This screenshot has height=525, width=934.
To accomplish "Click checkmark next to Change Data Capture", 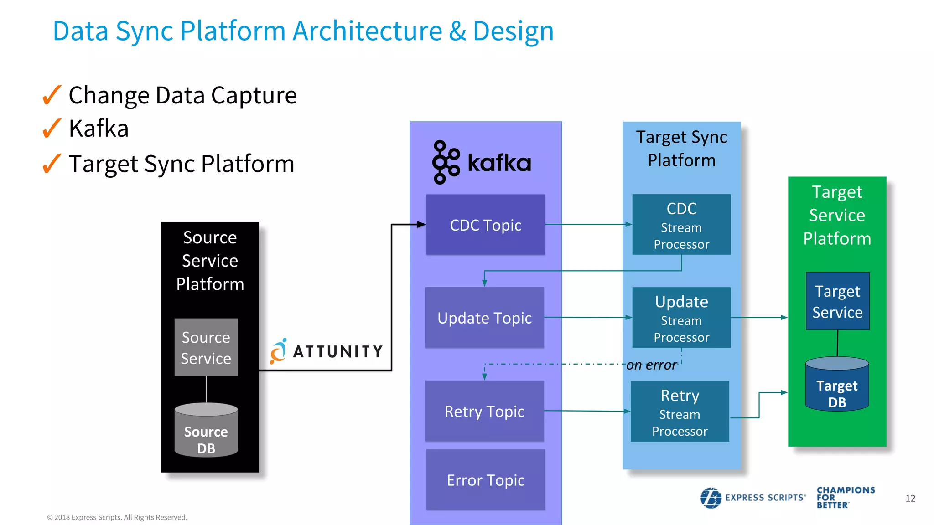I will coord(52,95).
